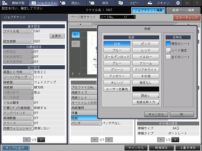The width and height of the screenshot is (202, 151).
Task: Switch to the ジョブリスト tab
Action: pos(43,3)
